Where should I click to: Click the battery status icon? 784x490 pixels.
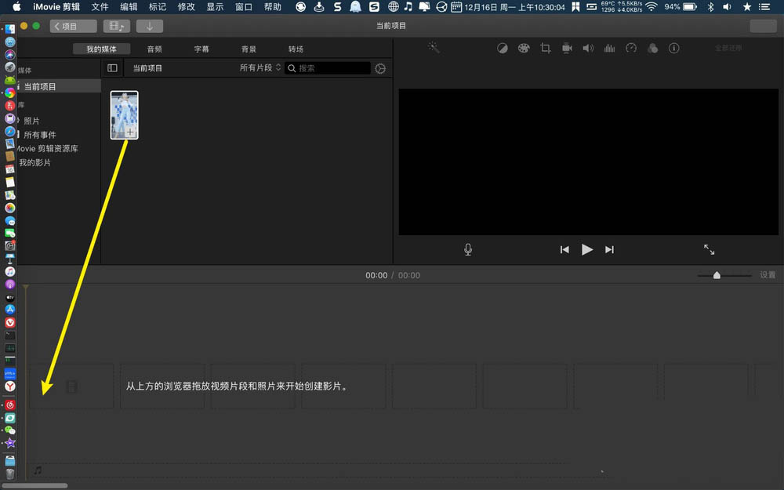[x=691, y=6]
